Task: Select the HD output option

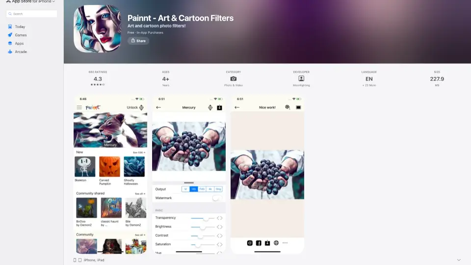Action: 194,189
